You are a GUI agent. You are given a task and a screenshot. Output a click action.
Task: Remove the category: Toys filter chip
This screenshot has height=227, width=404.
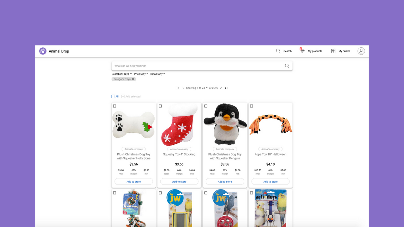pos(133,79)
